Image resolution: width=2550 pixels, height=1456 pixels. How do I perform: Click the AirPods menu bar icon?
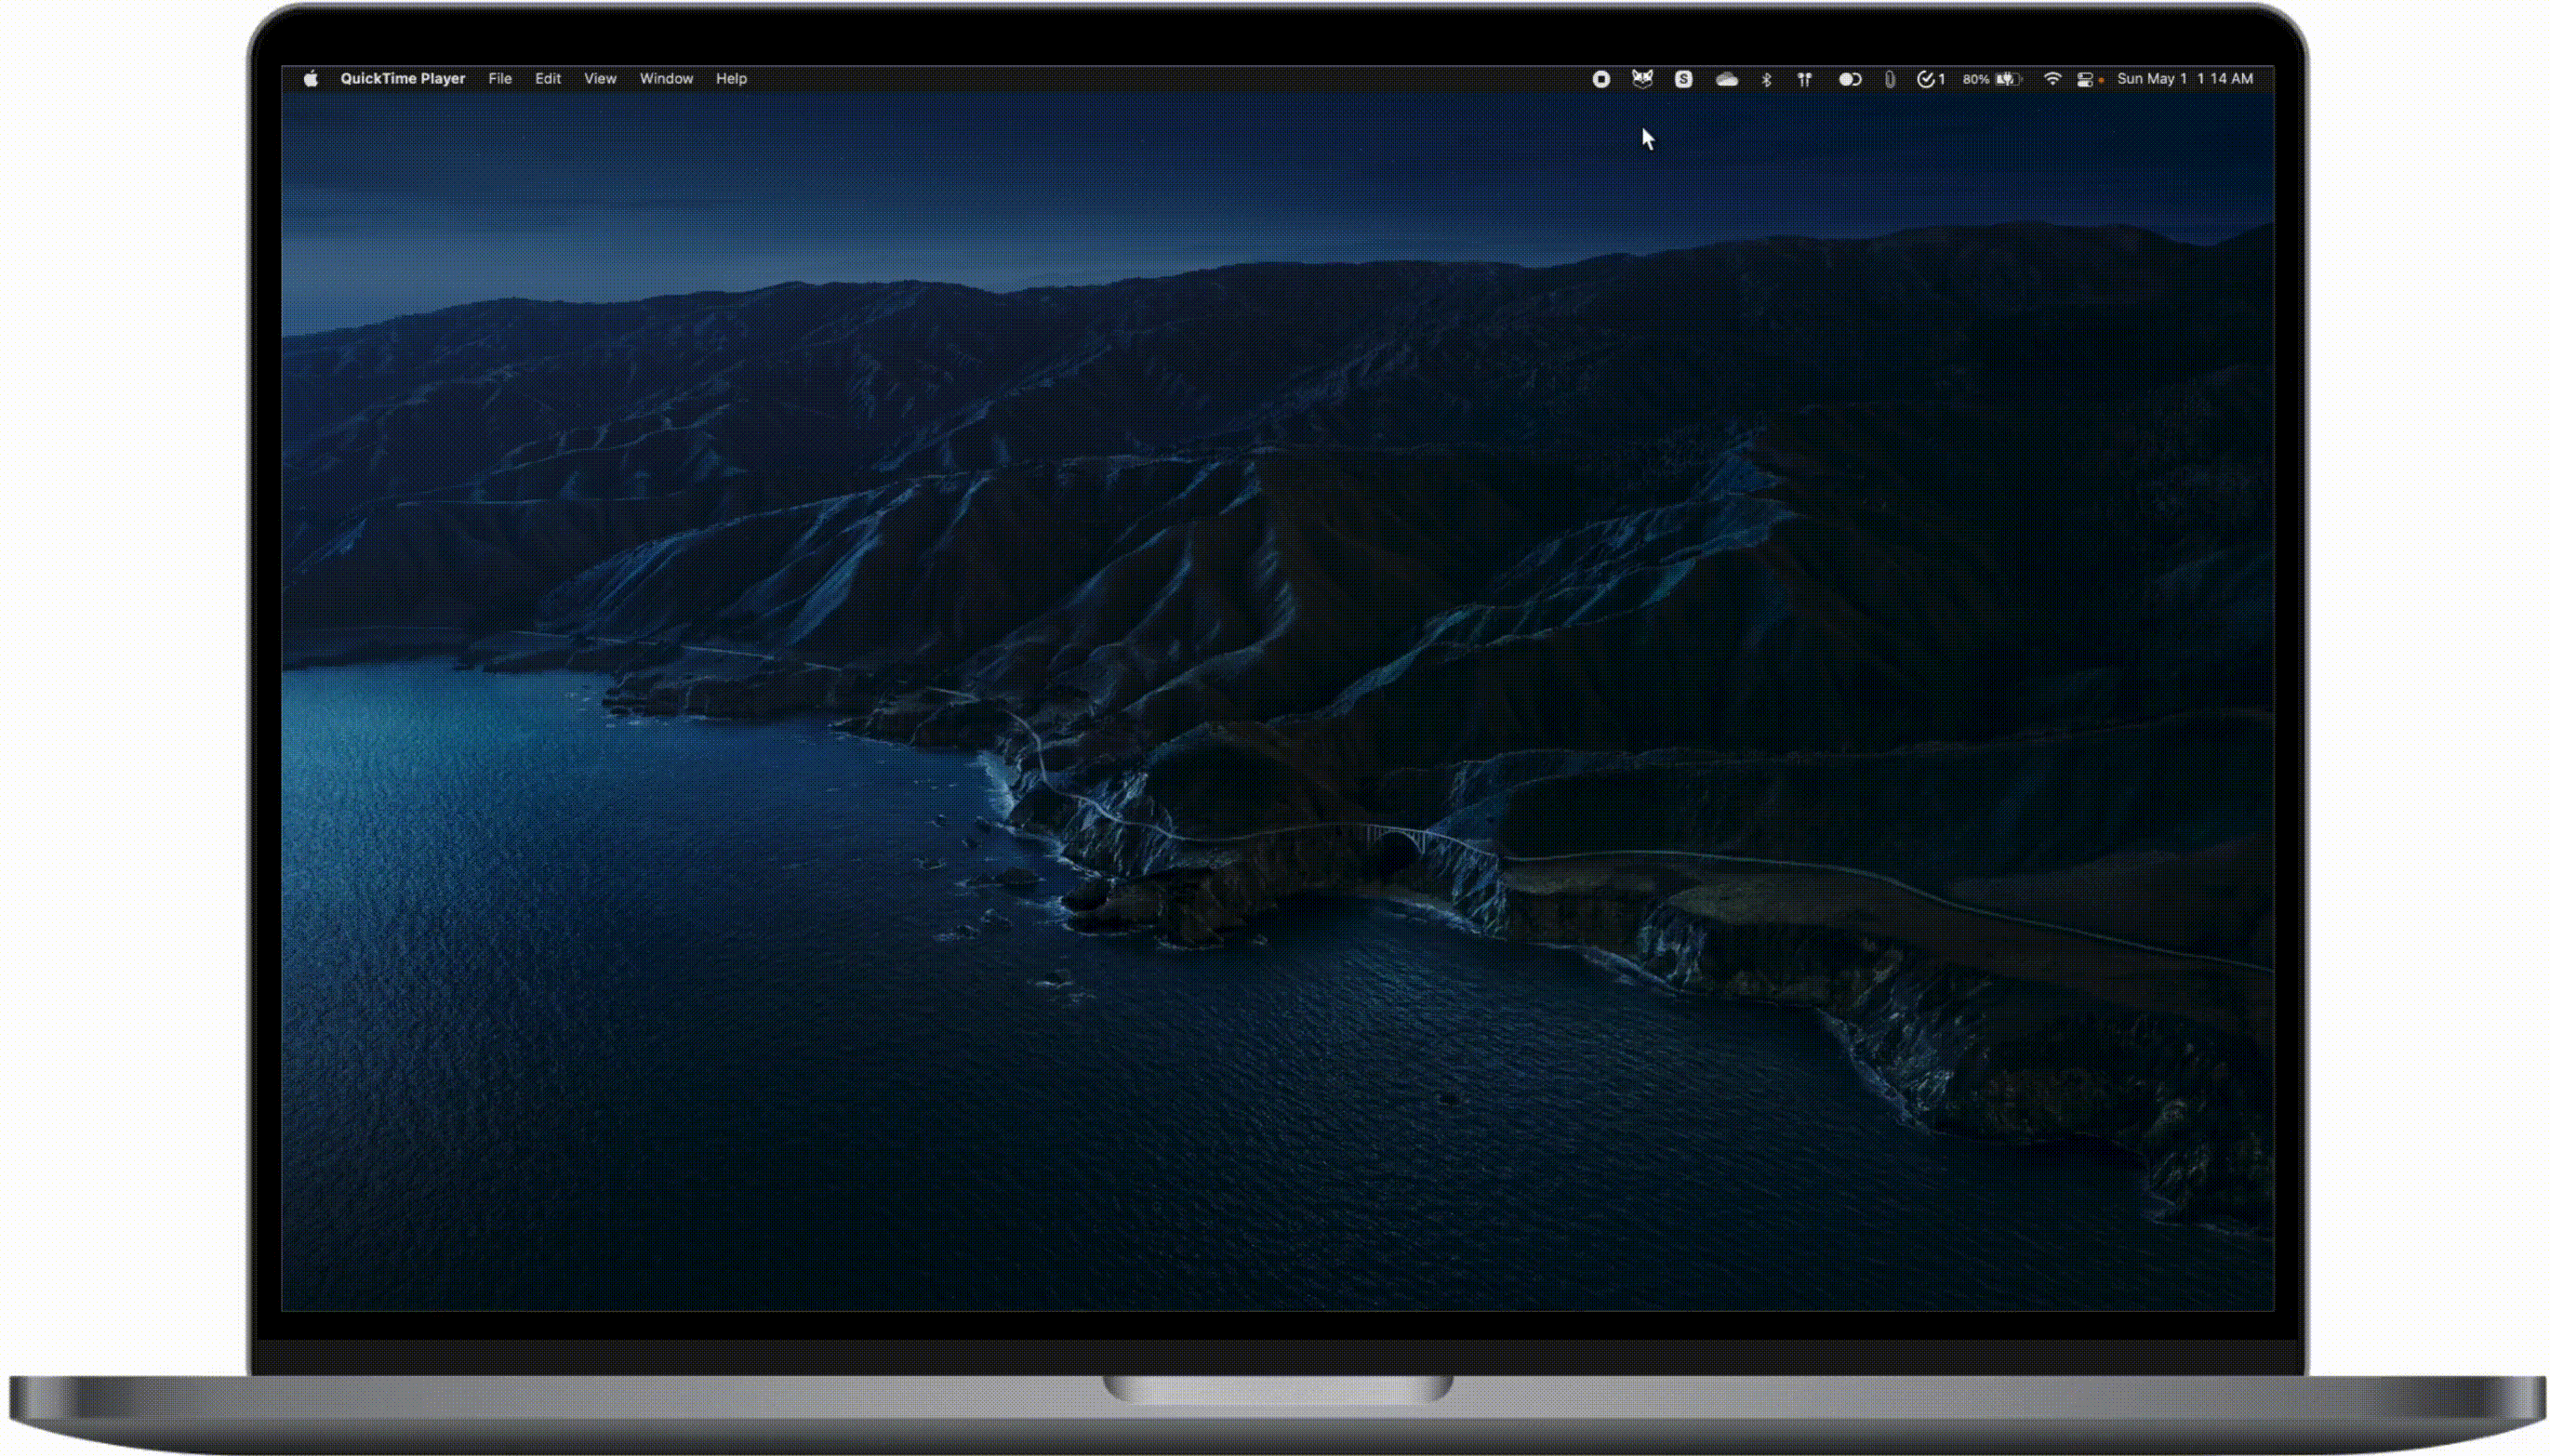1805,79
